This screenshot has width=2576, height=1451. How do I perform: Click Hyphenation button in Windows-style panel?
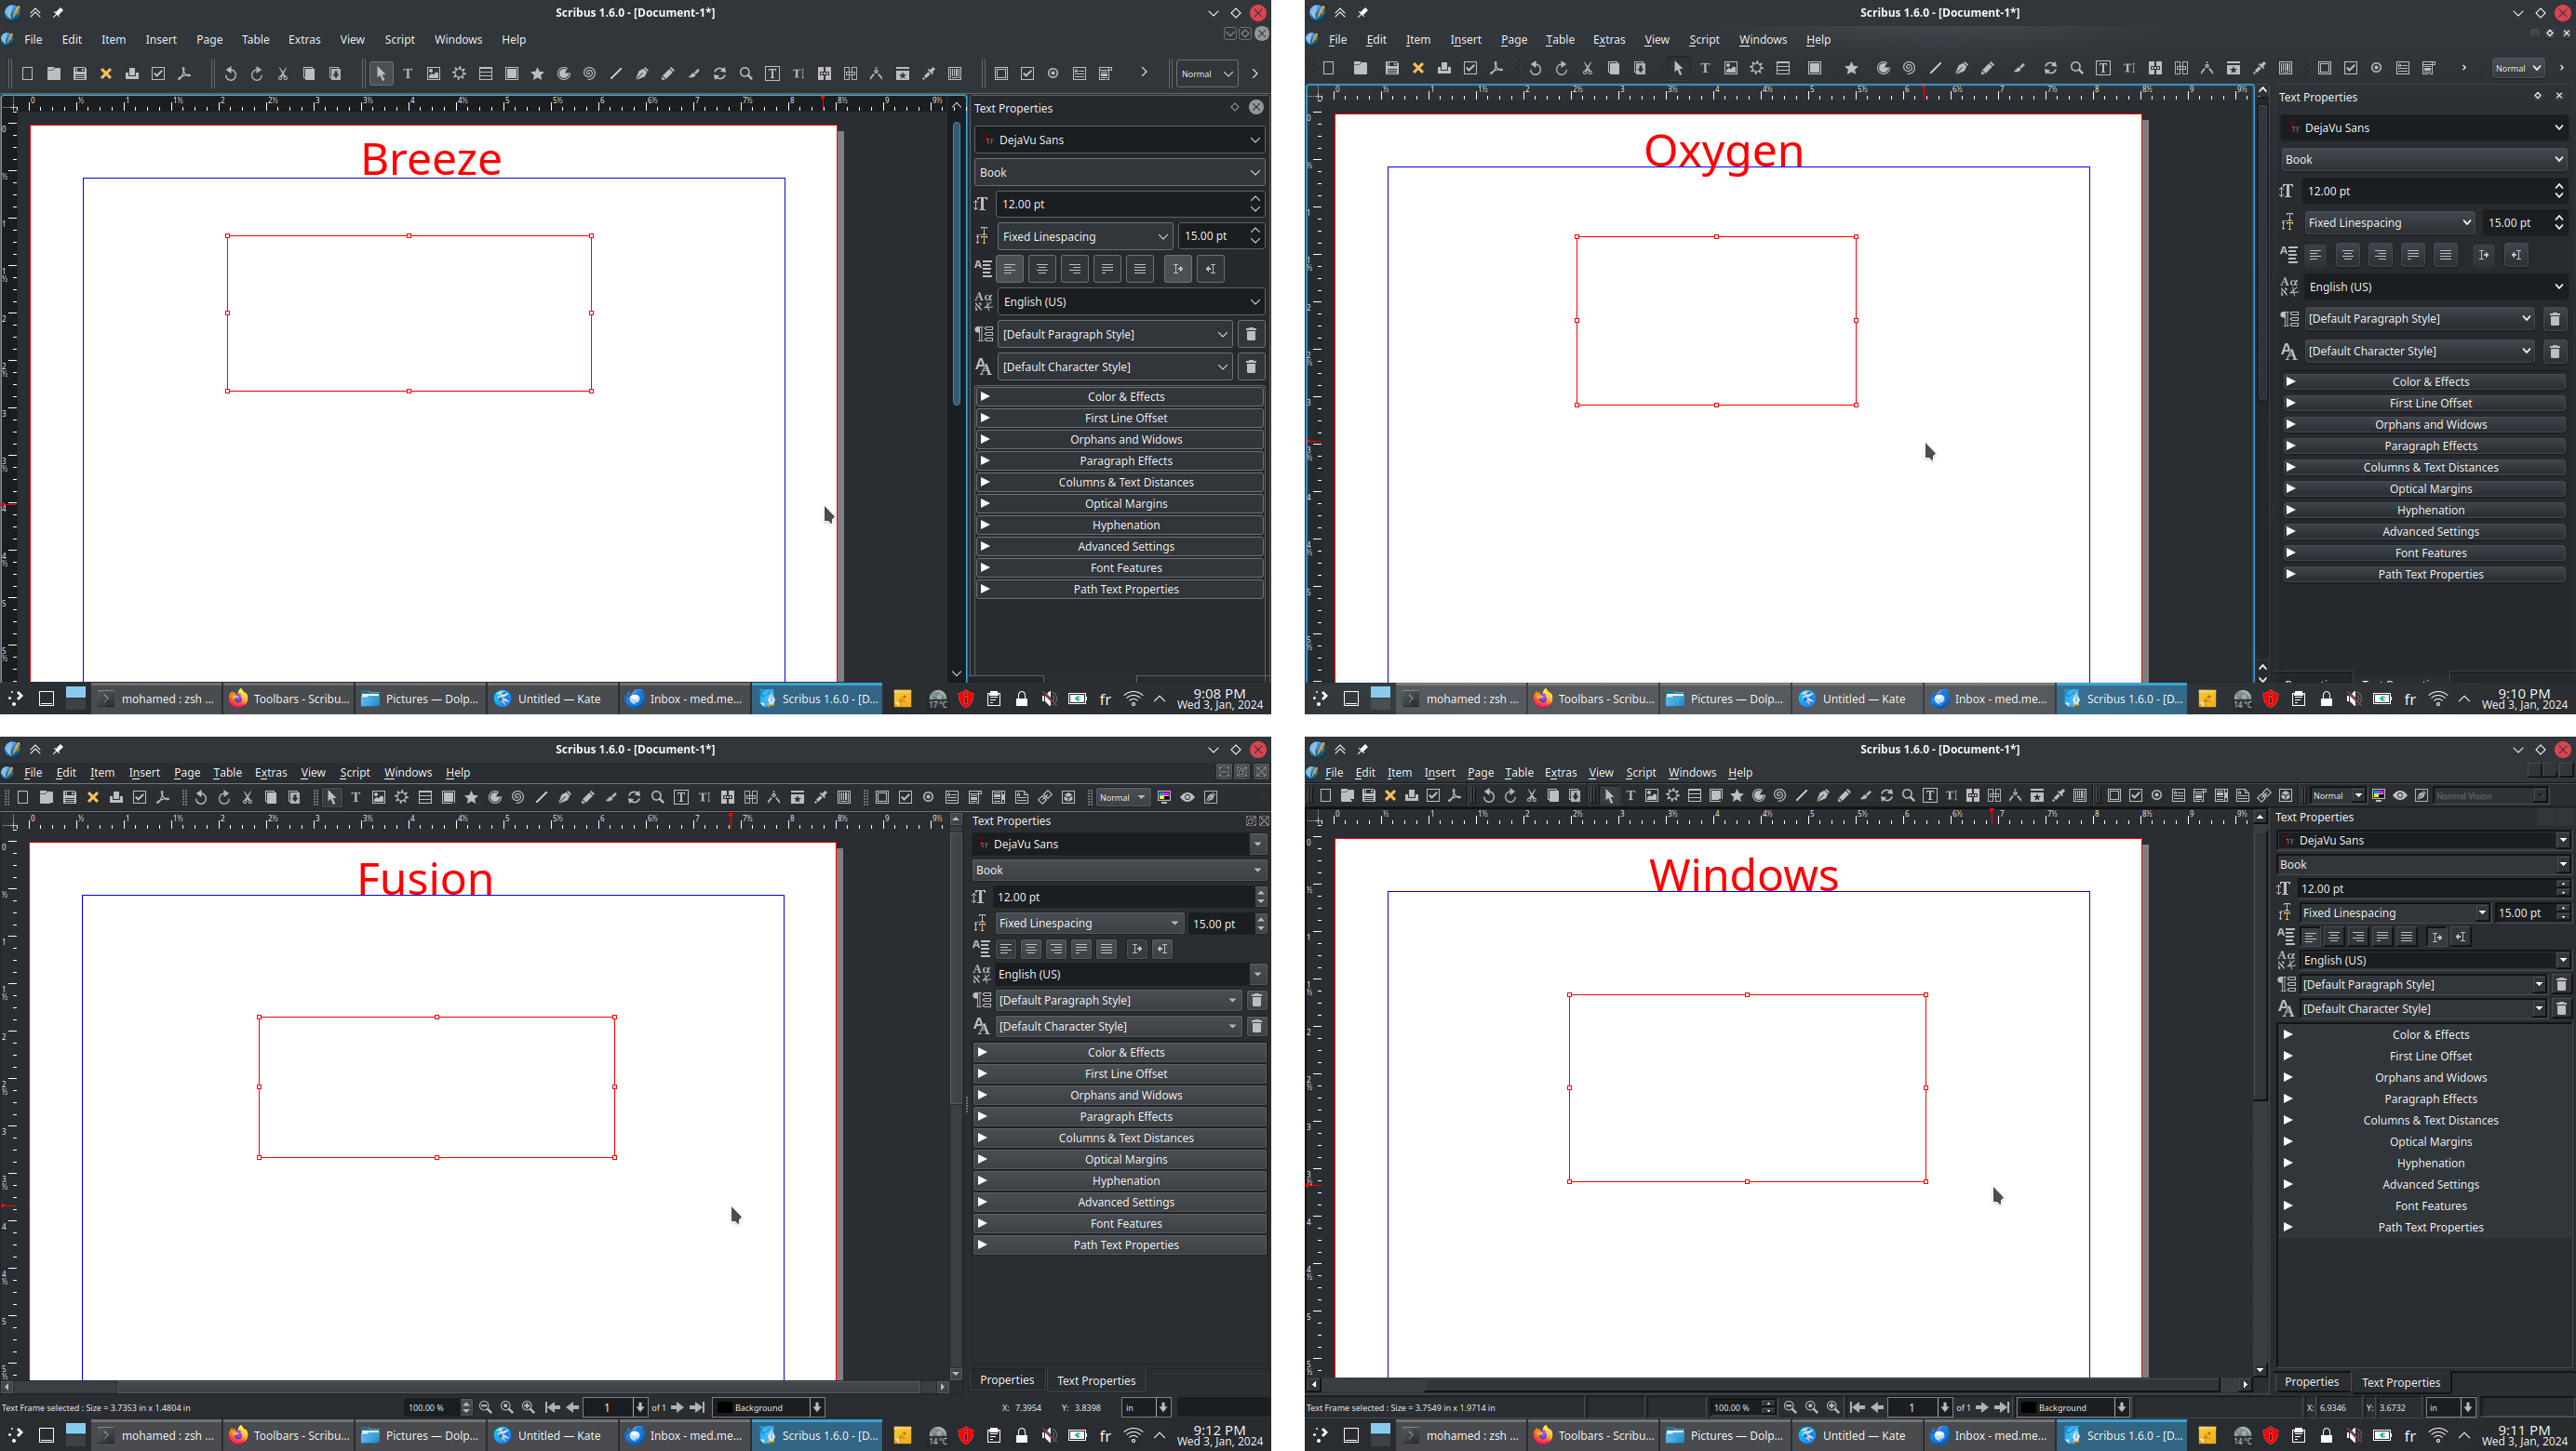2429,1164
